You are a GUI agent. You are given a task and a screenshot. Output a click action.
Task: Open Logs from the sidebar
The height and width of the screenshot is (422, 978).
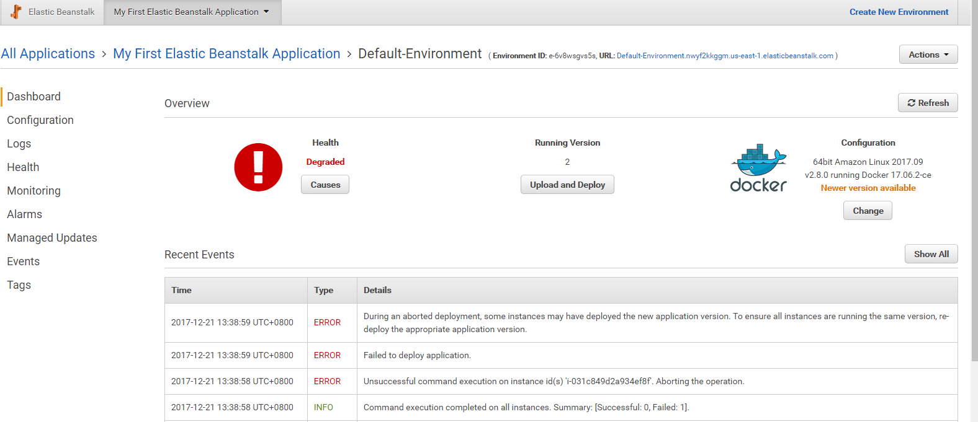pos(19,144)
